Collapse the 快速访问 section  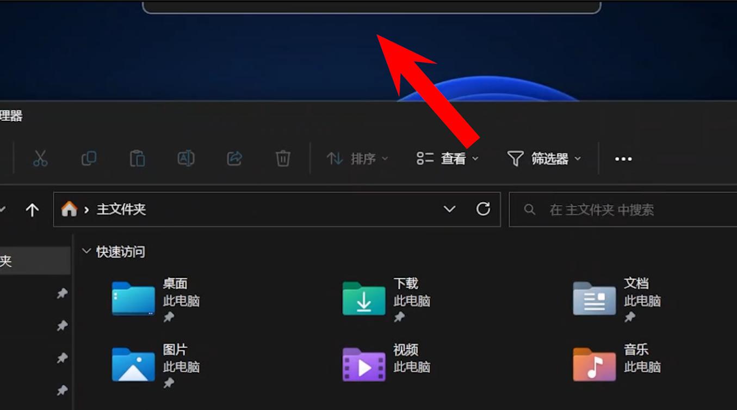86,251
